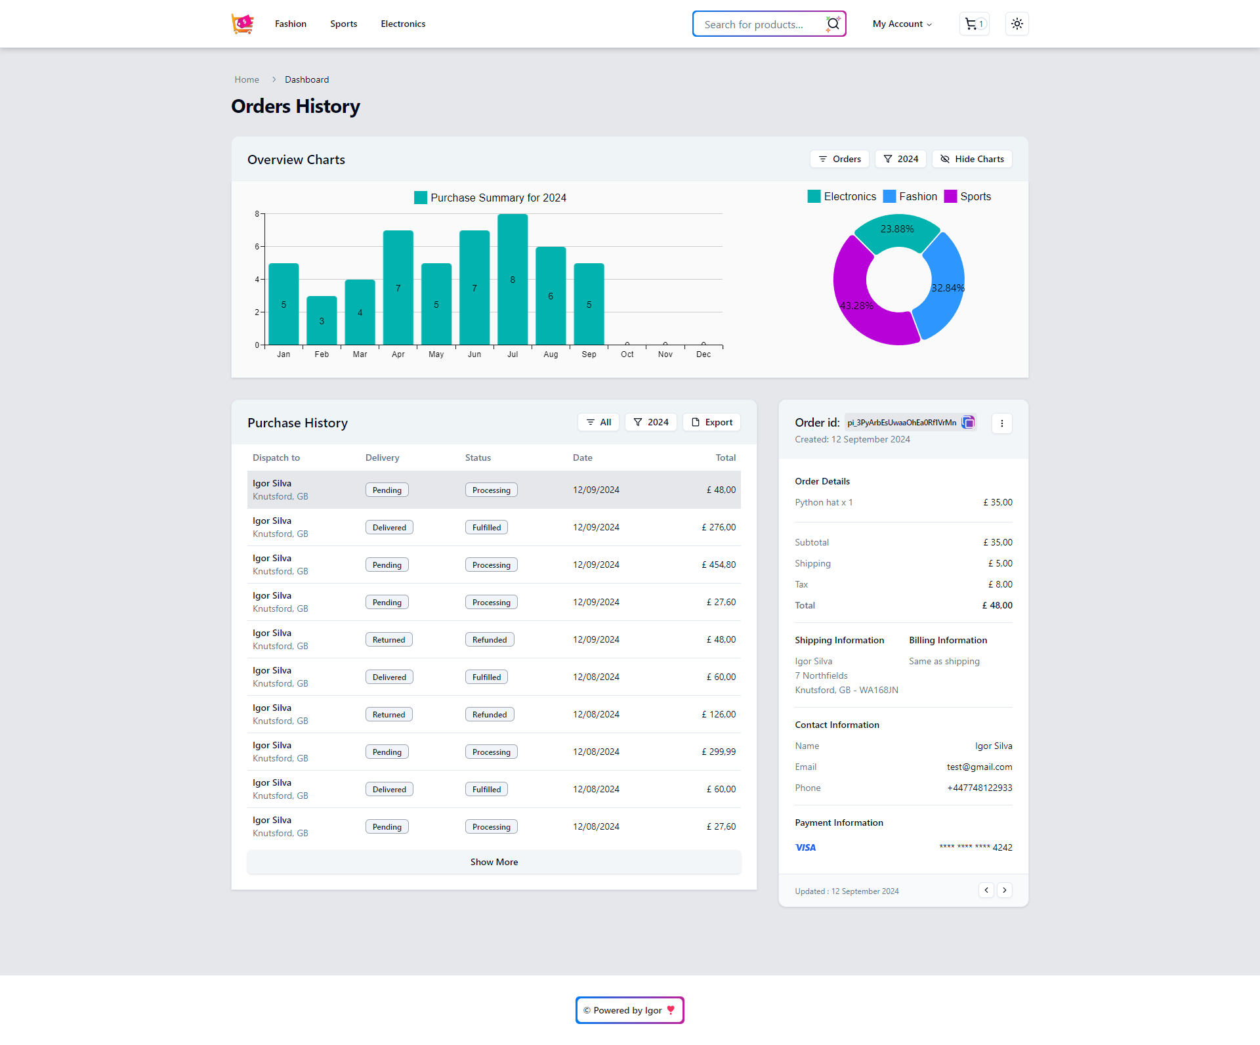The image size is (1260, 1045).
Task: Click the teal Electronics donut segment
Action: [897, 232]
